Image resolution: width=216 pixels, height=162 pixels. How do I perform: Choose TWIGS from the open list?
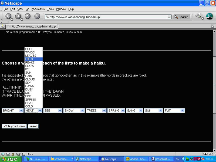33,52
